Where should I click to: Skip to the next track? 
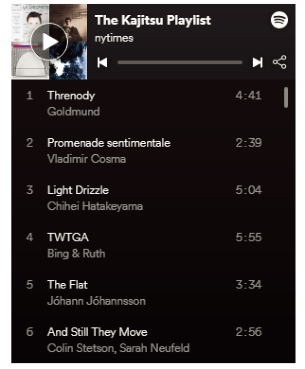pyautogui.click(x=257, y=62)
